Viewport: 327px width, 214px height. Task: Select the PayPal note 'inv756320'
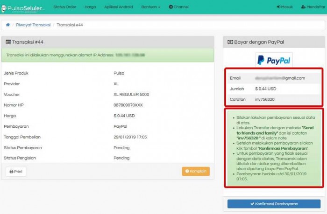coord(265,99)
